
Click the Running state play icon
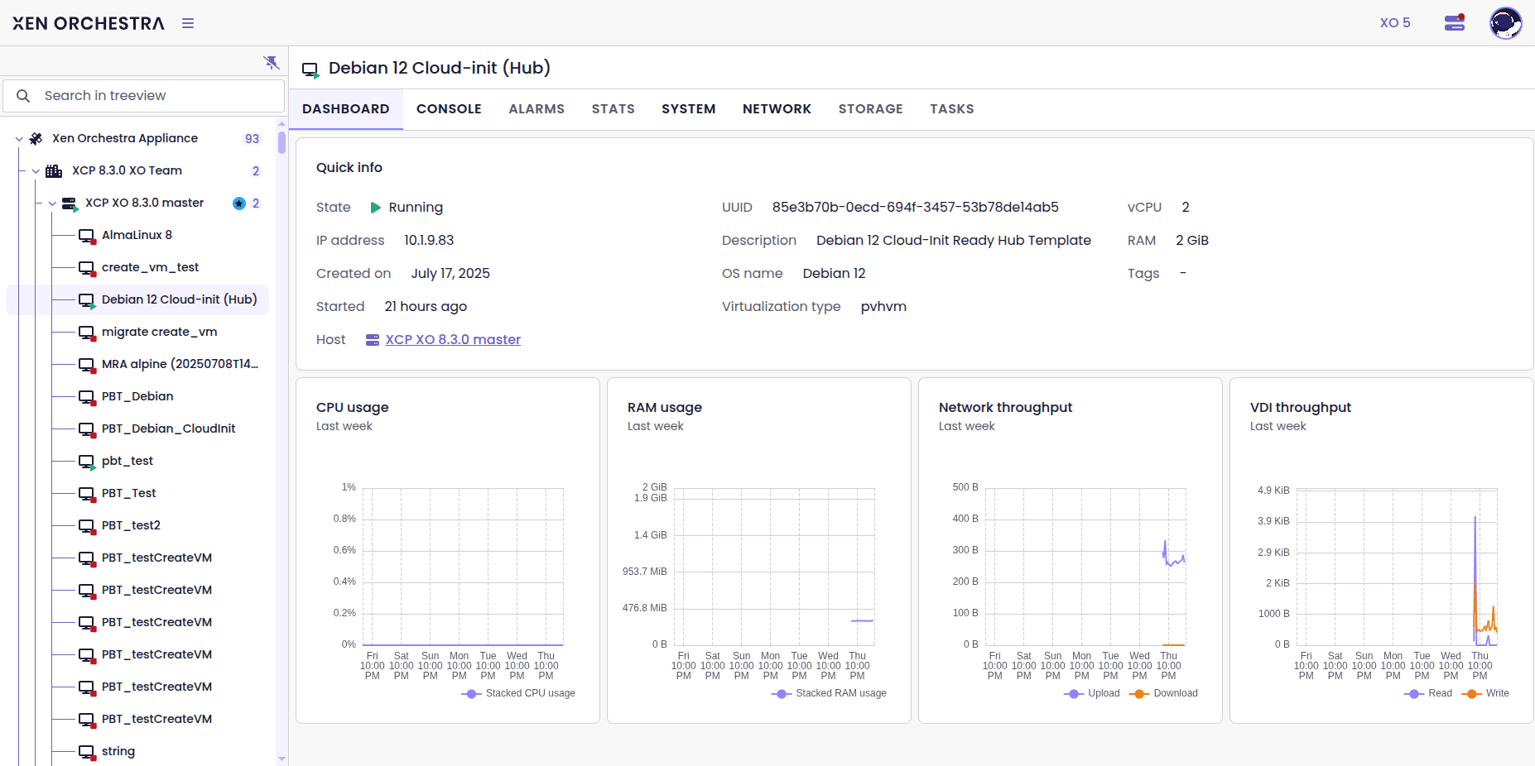click(375, 208)
